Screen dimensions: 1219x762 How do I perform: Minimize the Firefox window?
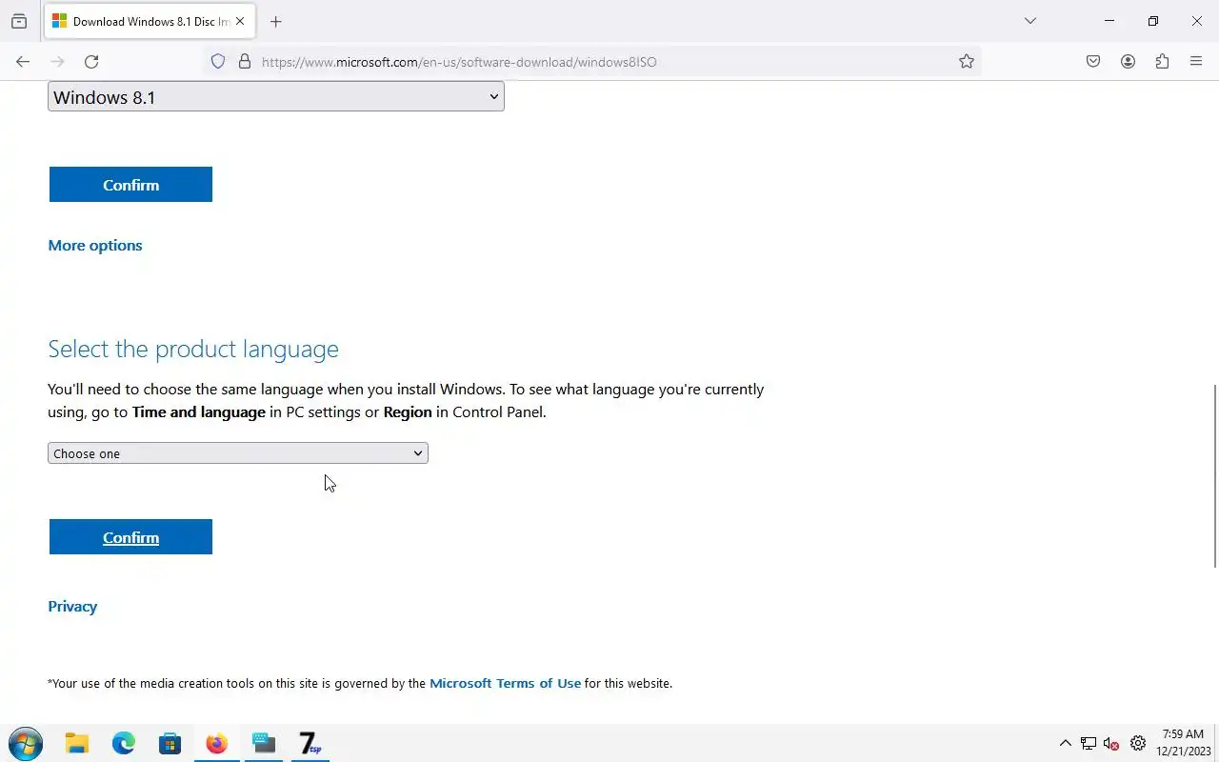tap(1109, 21)
